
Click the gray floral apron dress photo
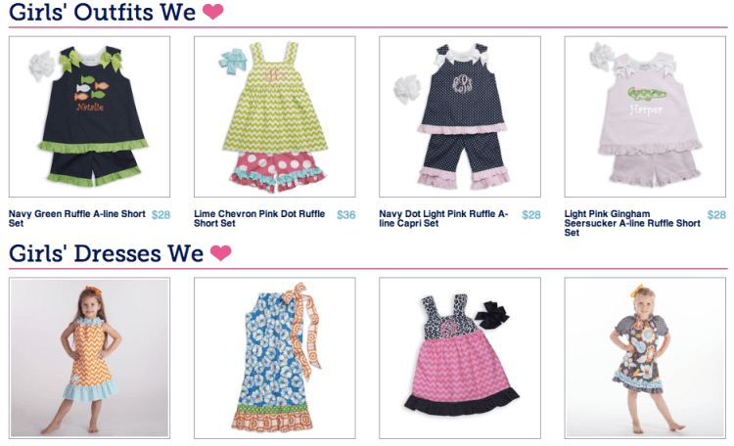(x=645, y=358)
